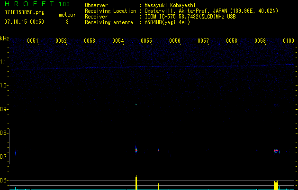Image resolution: width=298 pixels, height=190 pixels.
Task: Click the 0.6 kHz frequency label
Action: click(4, 180)
